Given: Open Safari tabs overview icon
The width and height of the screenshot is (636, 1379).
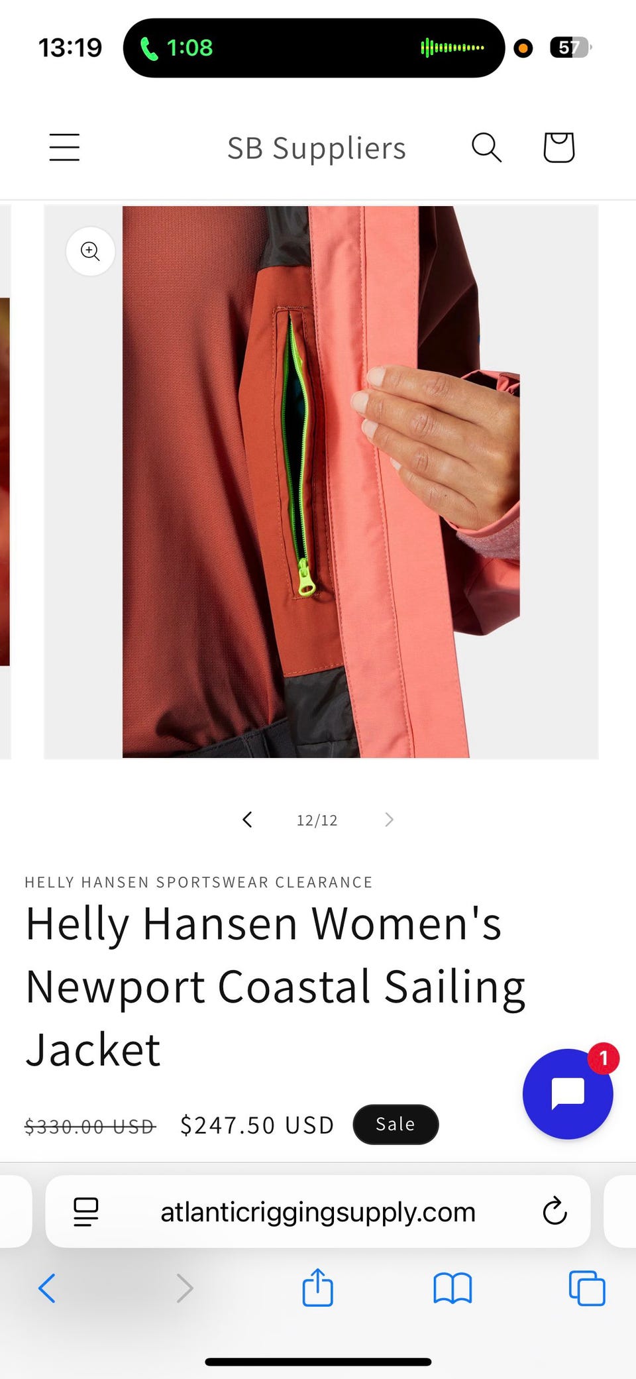Looking at the screenshot, I should tap(587, 1288).
